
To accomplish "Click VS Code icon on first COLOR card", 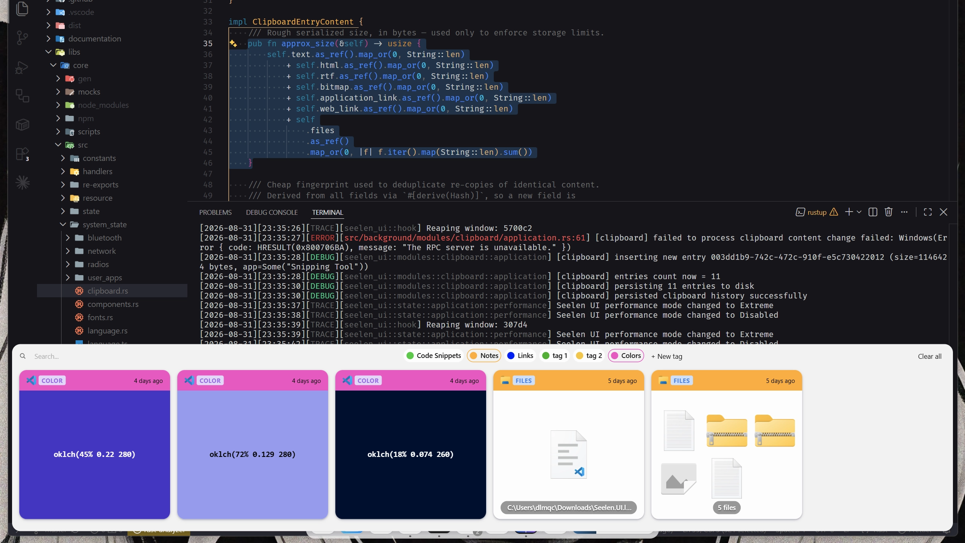I will pos(31,380).
